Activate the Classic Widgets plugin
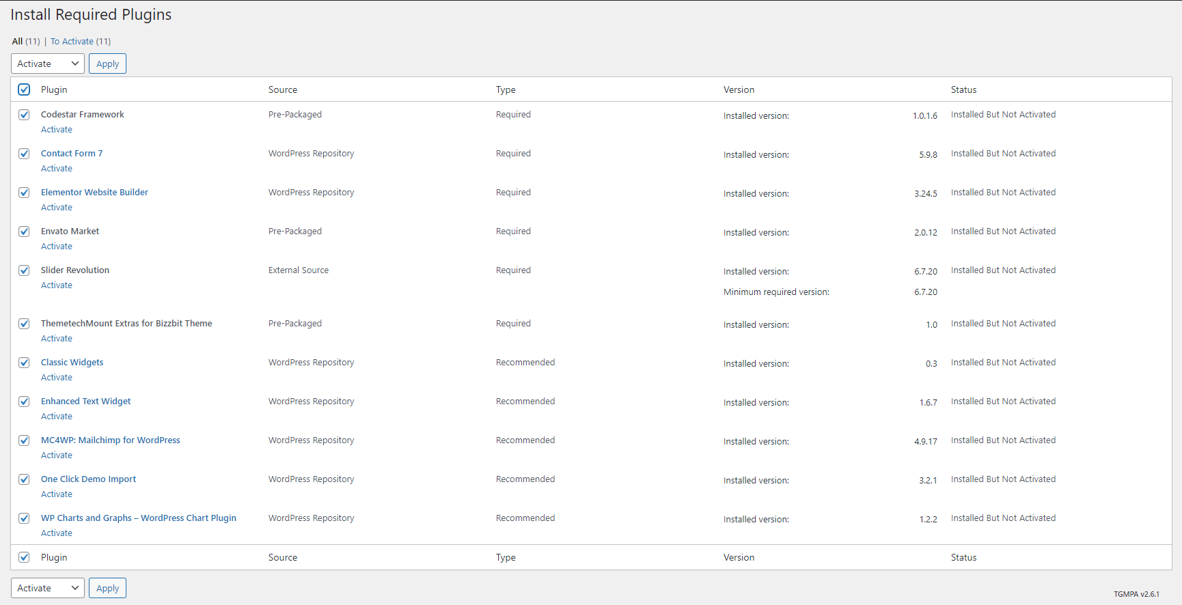 57,378
